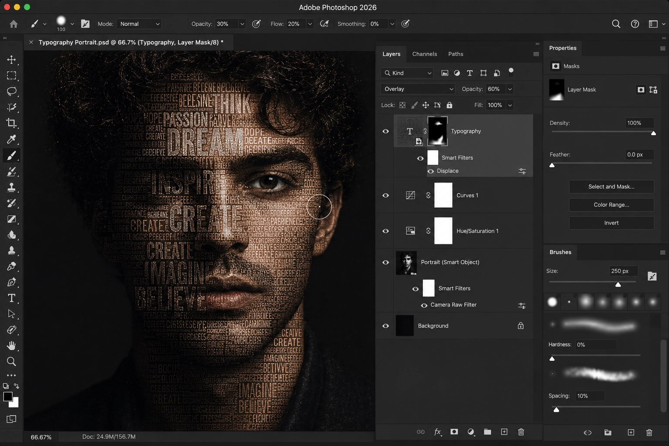Select the Clone Stamp tool
669x446 pixels.
[x=12, y=187]
